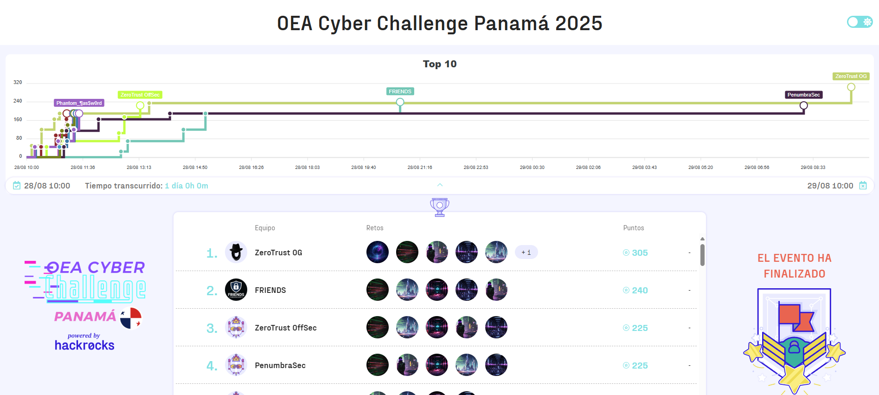
Task: Open the start date calendar icon
Action: (17, 186)
